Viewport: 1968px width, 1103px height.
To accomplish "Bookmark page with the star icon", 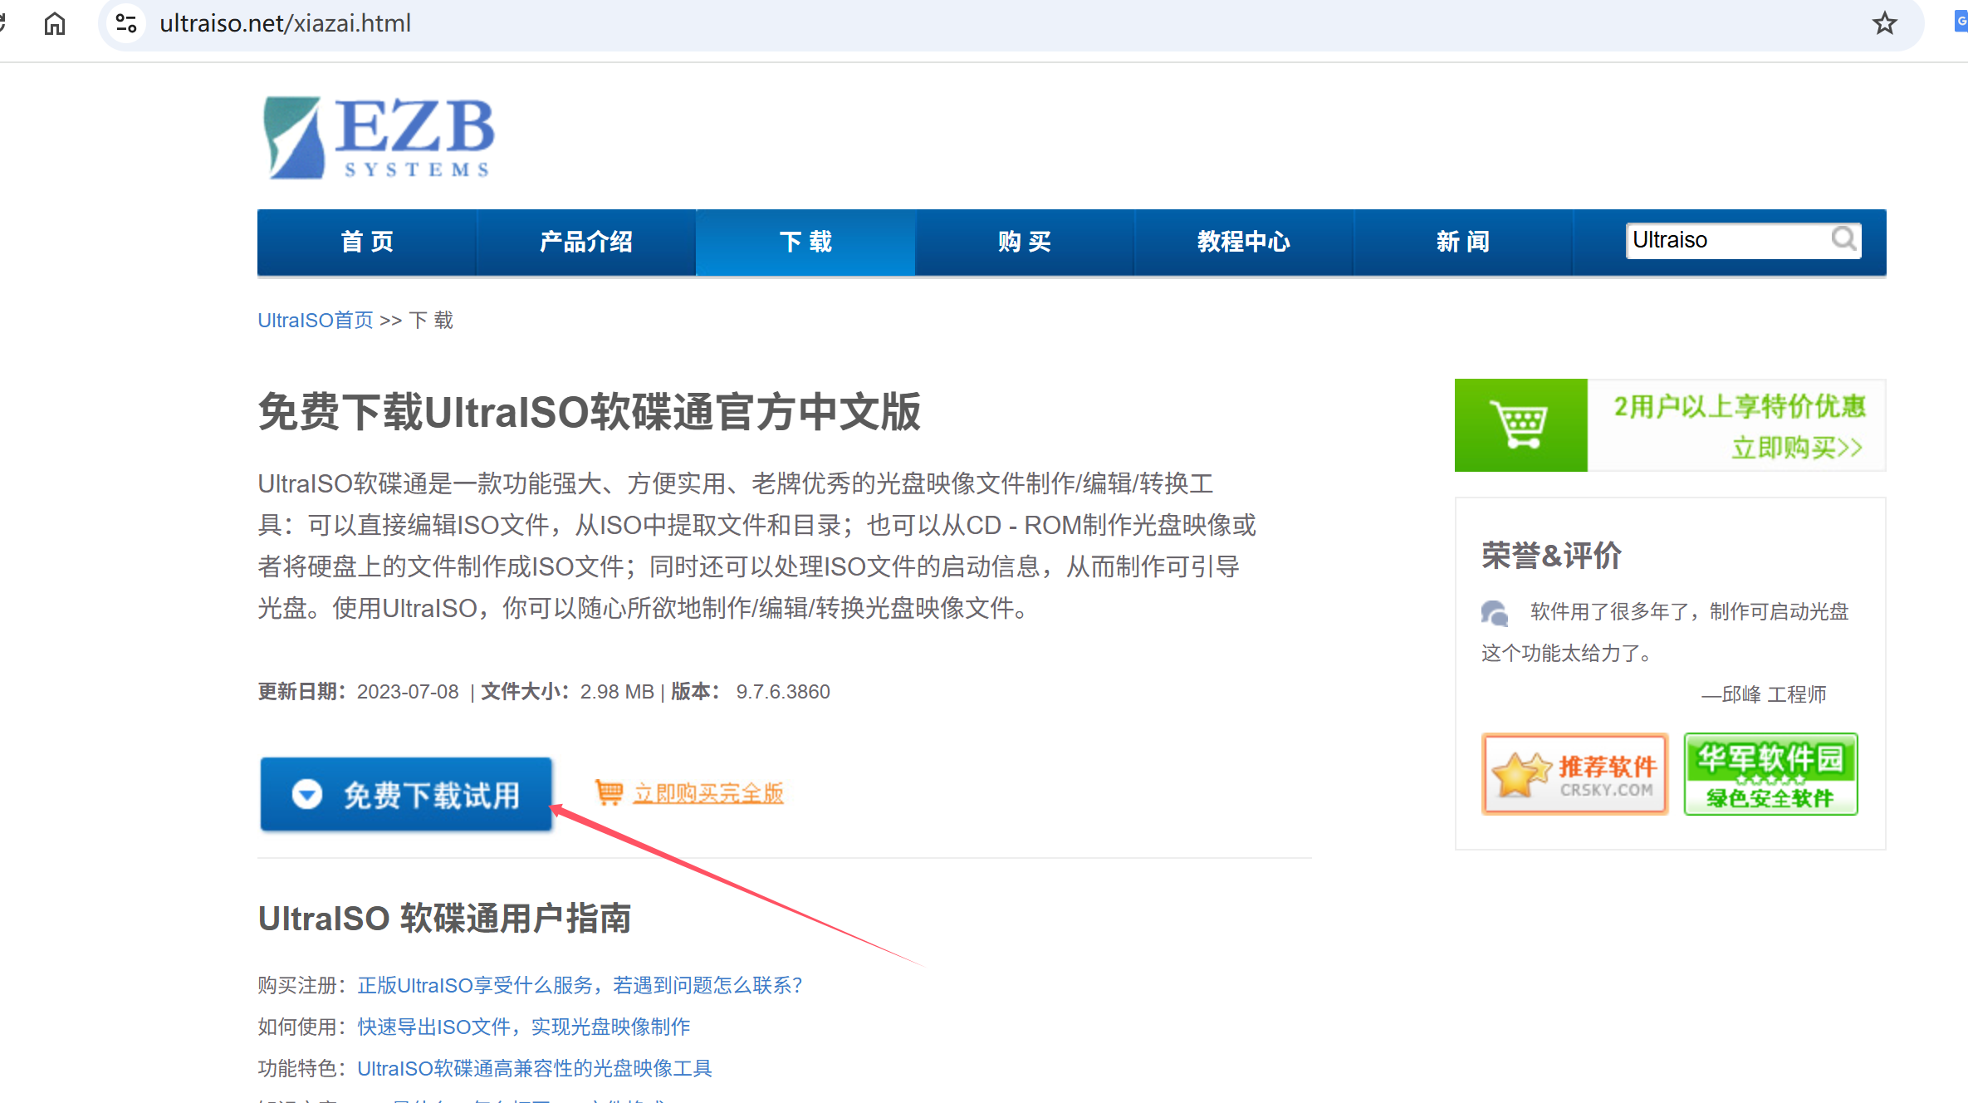I will tap(1884, 23).
